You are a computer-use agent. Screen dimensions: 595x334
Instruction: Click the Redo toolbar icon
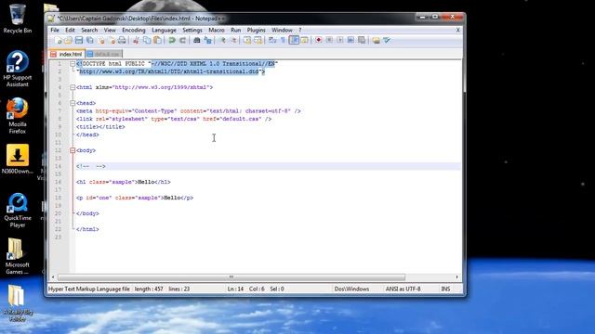[x=182, y=40]
